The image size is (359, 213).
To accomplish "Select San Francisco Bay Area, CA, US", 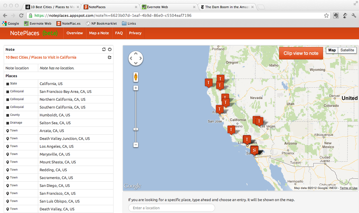I will tap(58, 92).
